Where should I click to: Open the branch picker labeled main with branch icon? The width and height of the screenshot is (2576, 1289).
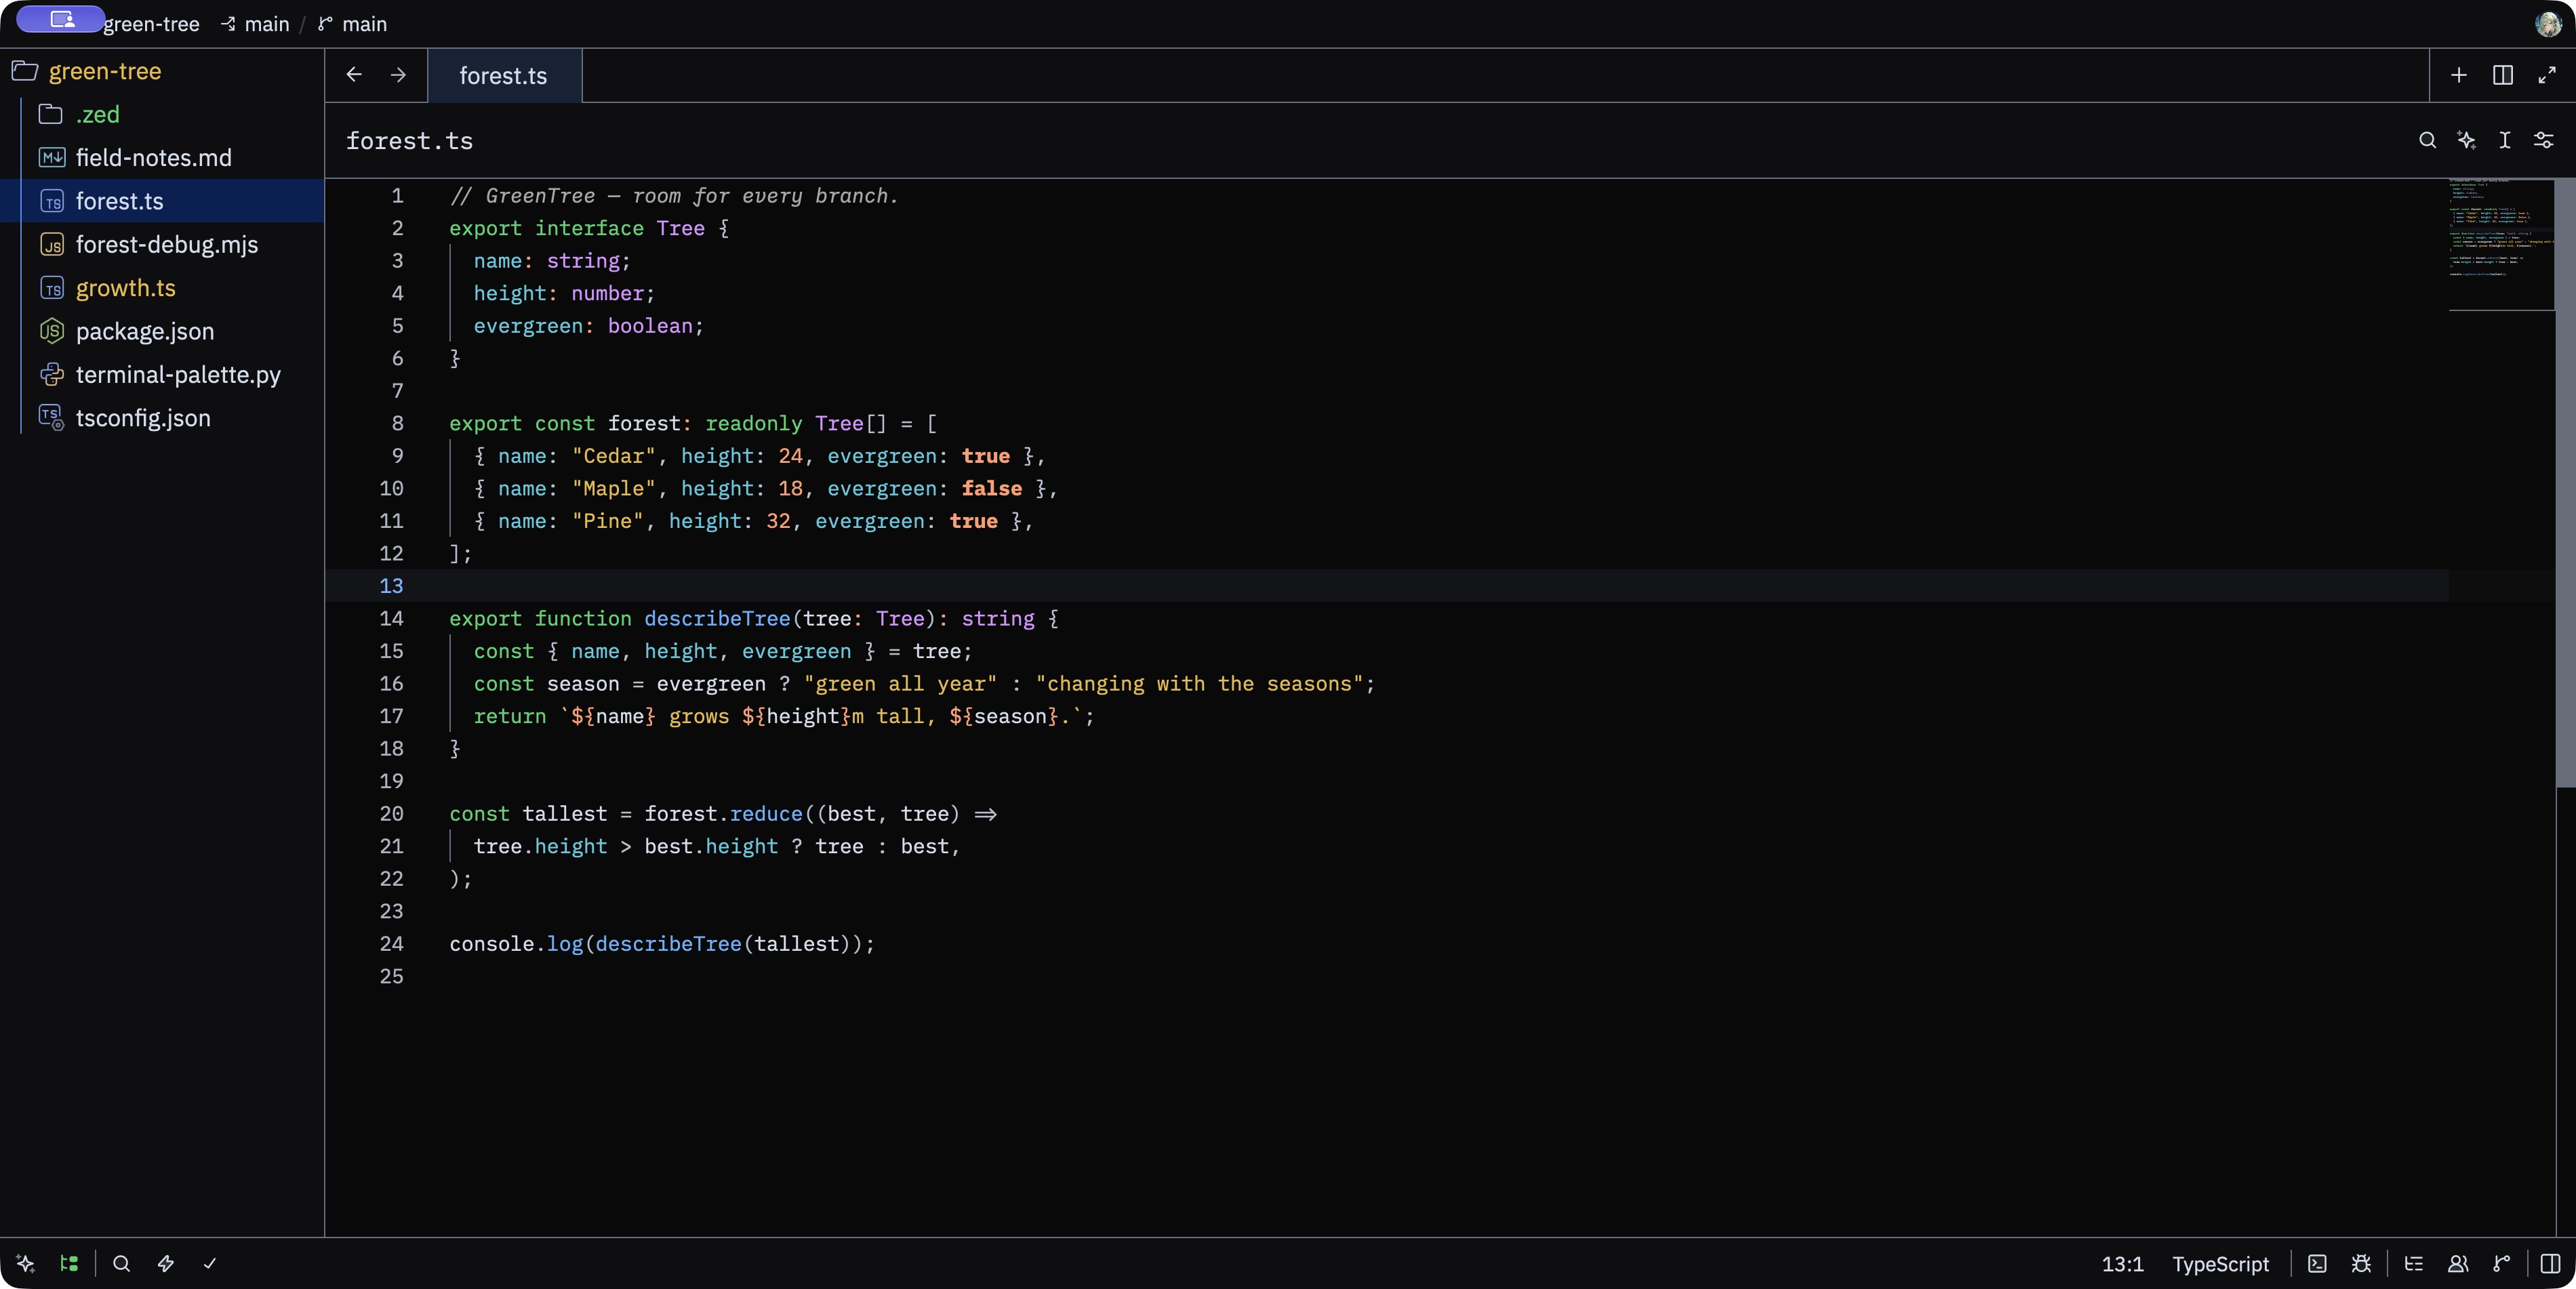click(353, 24)
